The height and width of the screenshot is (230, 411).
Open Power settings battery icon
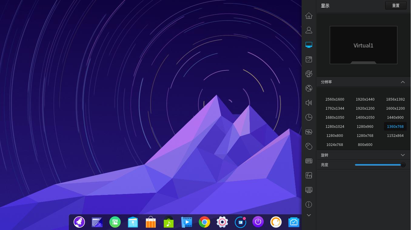coord(309,132)
